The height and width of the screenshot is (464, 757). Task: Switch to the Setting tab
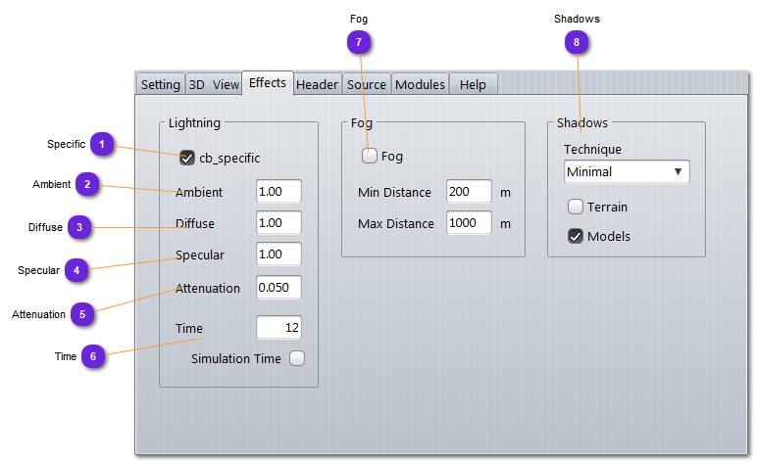point(160,85)
